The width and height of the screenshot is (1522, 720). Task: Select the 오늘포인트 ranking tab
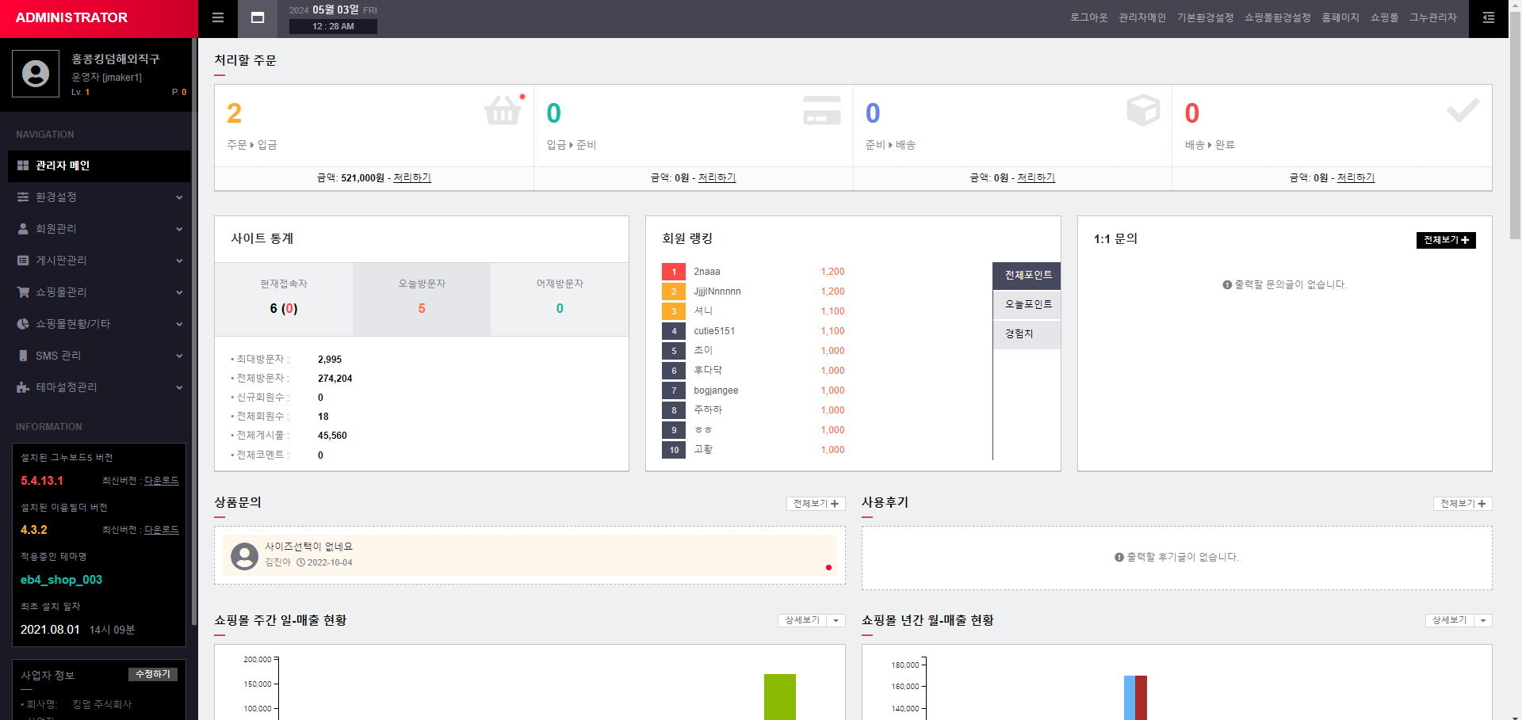1027,305
